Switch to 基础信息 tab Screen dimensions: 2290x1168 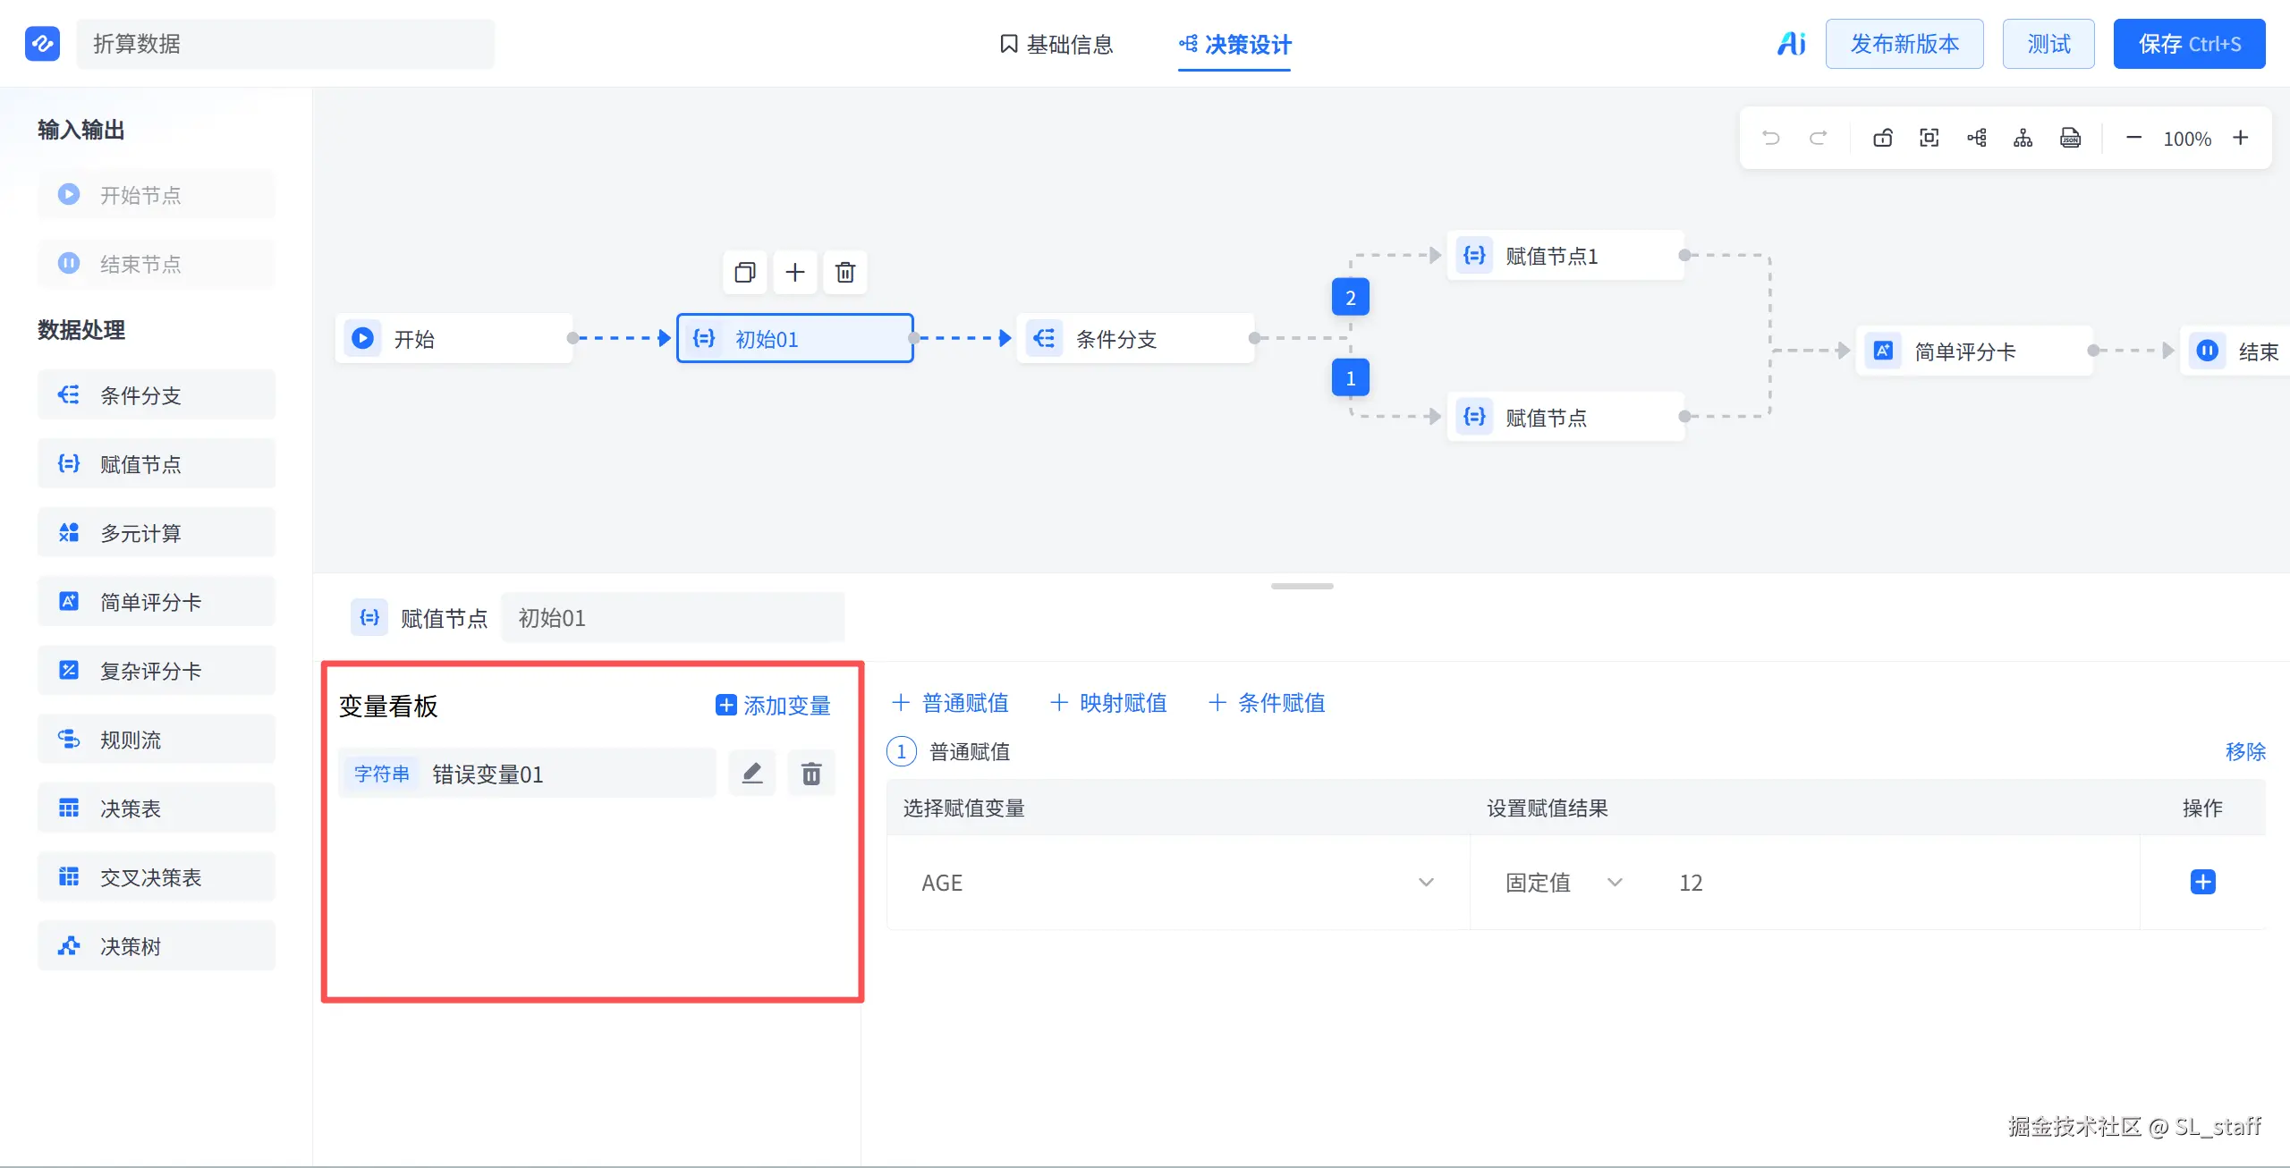click(1056, 44)
